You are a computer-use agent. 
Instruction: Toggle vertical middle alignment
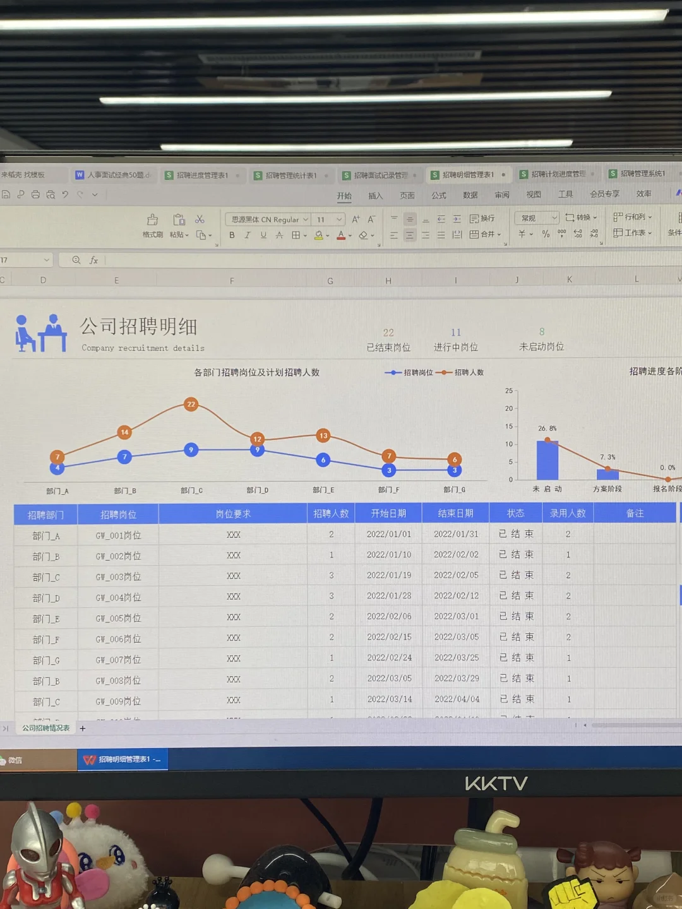point(410,219)
